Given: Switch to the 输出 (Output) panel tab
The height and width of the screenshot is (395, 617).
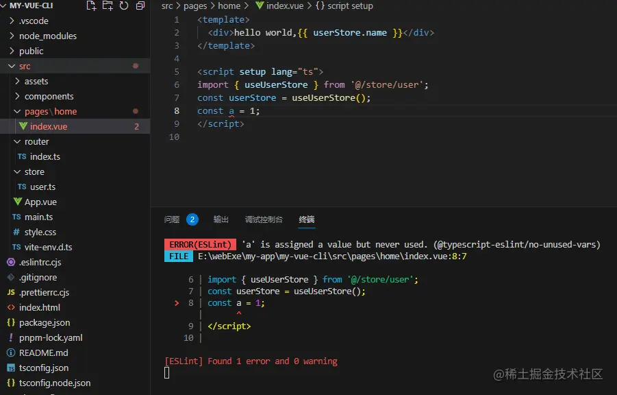Looking at the screenshot, I should (221, 219).
